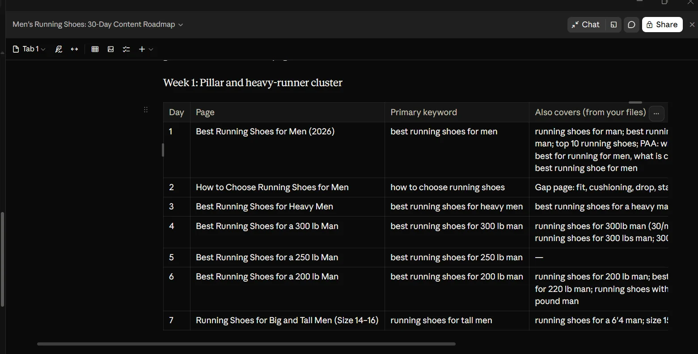Click the keyword cell 'best running shoes for heavy men'
This screenshot has height=354, width=698.
click(x=457, y=207)
